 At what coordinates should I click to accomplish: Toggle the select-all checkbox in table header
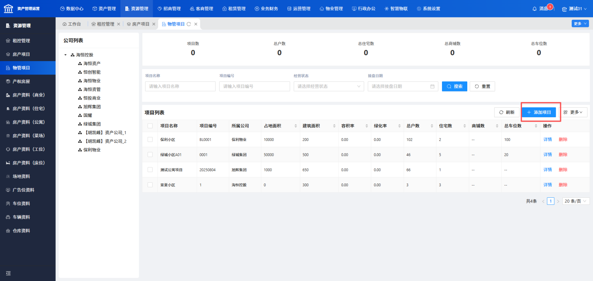click(x=150, y=126)
